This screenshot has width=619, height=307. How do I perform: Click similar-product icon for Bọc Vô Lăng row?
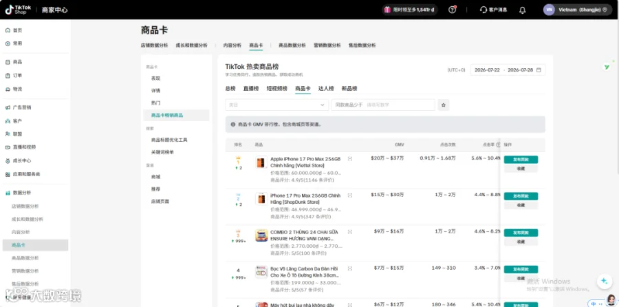coord(350,268)
